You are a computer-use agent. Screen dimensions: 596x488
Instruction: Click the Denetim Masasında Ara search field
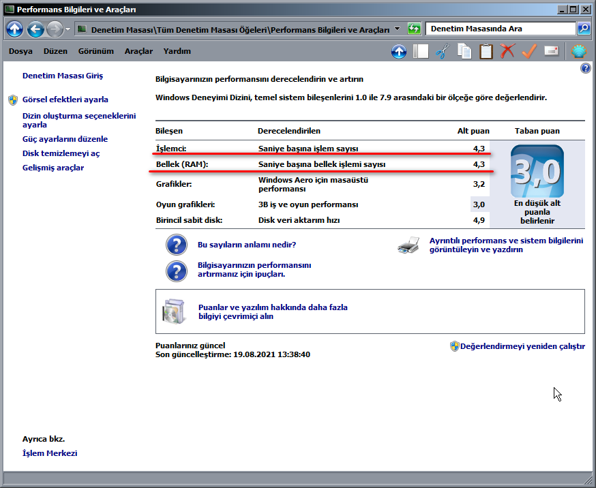(501, 29)
